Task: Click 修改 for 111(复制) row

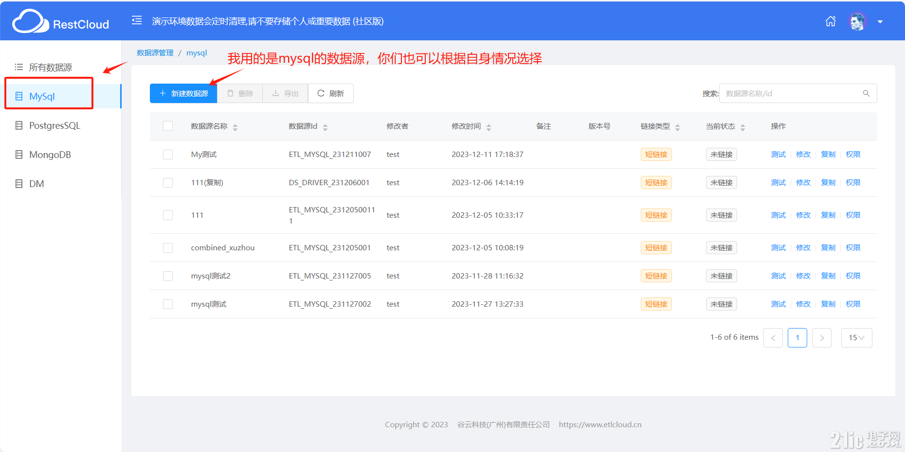Action: [803, 182]
